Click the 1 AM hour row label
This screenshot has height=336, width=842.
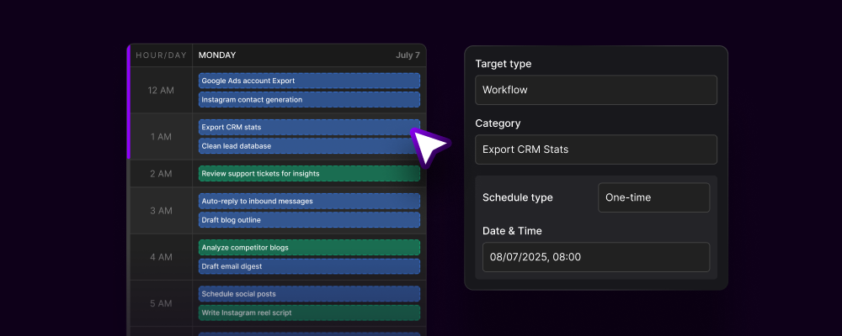[161, 137]
